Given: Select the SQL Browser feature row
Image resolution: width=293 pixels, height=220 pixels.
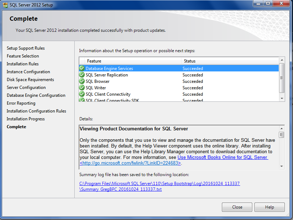Looking at the screenshot, I should tap(179, 81).
